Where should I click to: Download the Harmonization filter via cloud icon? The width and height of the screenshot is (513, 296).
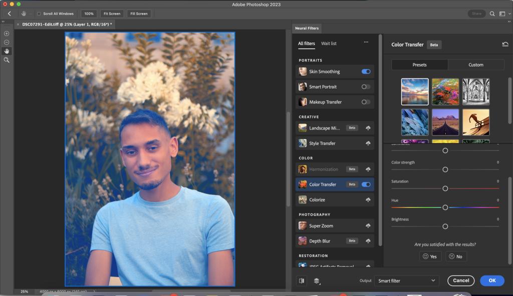(368, 169)
